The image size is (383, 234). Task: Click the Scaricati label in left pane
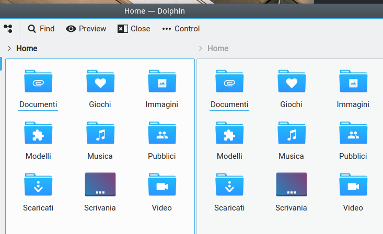point(38,208)
